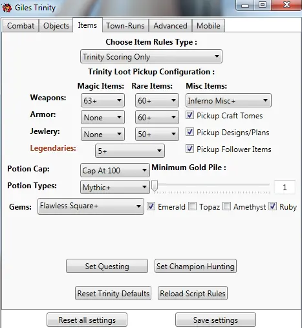The image size is (302, 328).
Task: Click the Giles Trinity app icon
Action: [x=6, y=8]
